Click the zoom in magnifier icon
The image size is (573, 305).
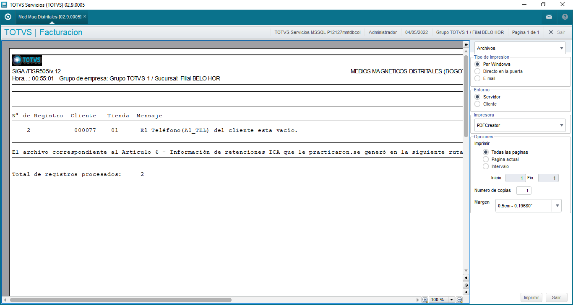(425, 300)
